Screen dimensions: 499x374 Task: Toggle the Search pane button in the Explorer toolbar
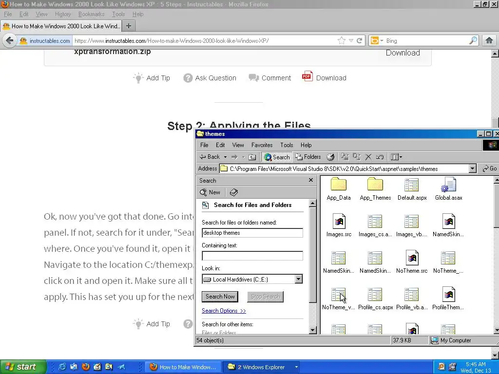coord(277,157)
